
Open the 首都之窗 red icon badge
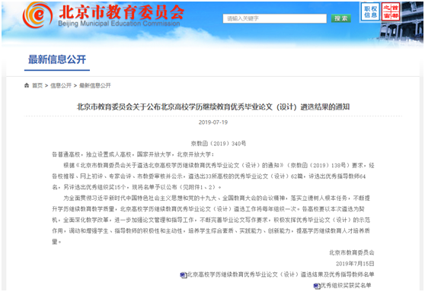pos(391,11)
